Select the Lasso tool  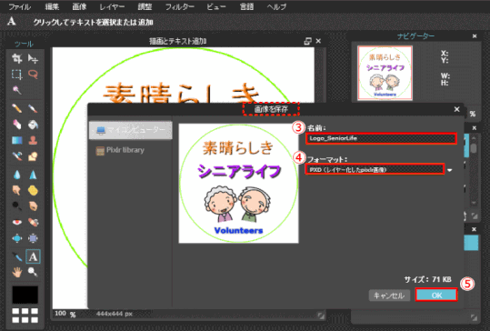[x=33, y=75]
